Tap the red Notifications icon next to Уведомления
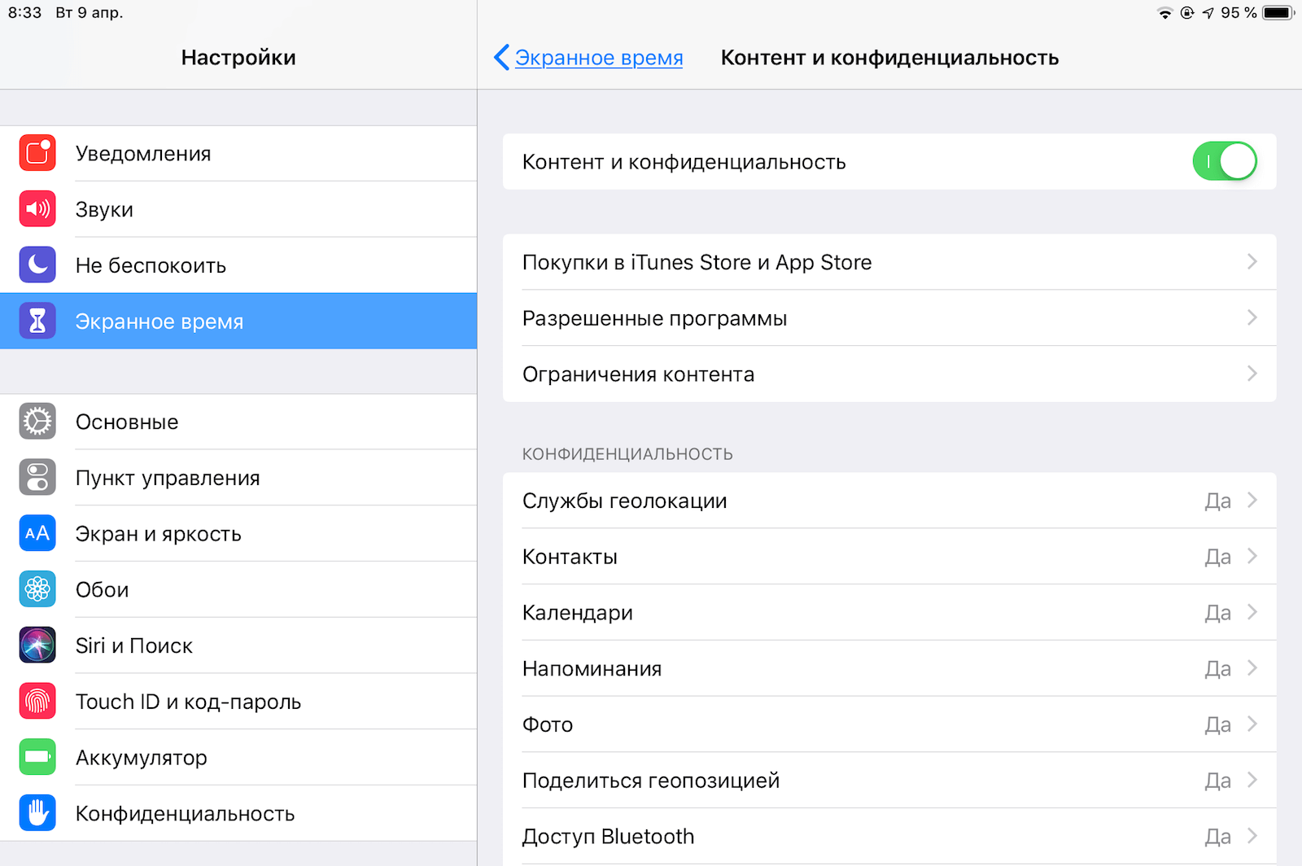This screenshot has height=866, width=1302. [x=37, y=153]
